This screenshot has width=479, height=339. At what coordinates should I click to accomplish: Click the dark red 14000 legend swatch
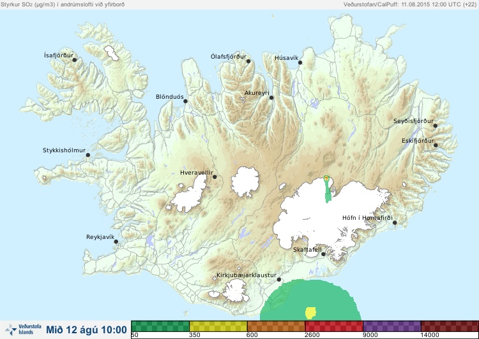pyautogui.click(x=450, y=326)
